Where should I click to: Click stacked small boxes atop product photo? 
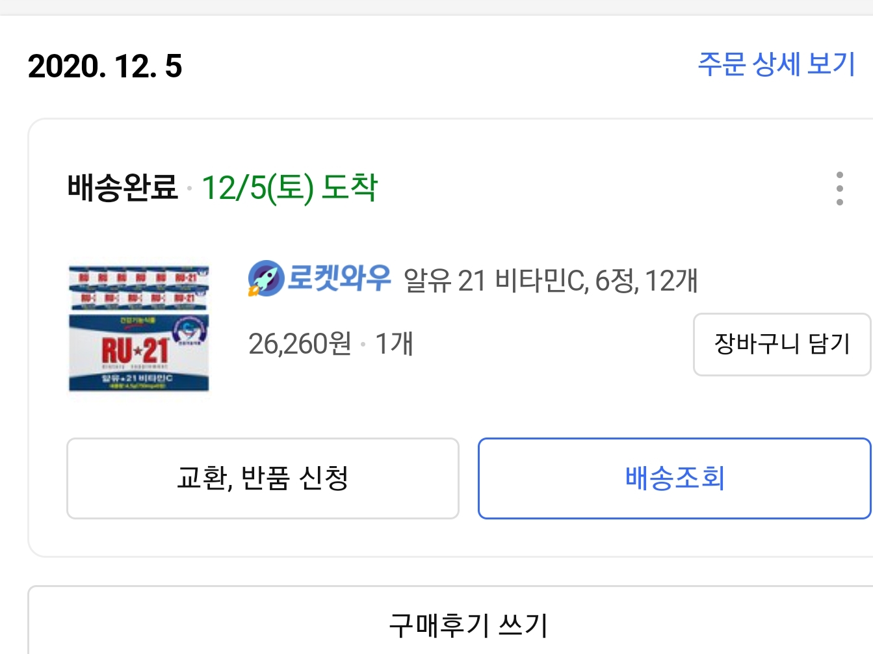click(x=139, y=287)
